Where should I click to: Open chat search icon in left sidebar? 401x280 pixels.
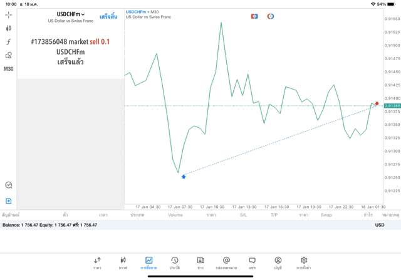[9, 185]
